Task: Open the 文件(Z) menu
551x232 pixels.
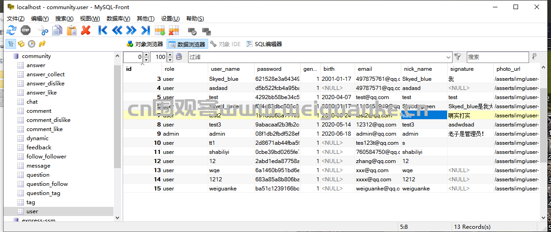Action: [16, 19]
